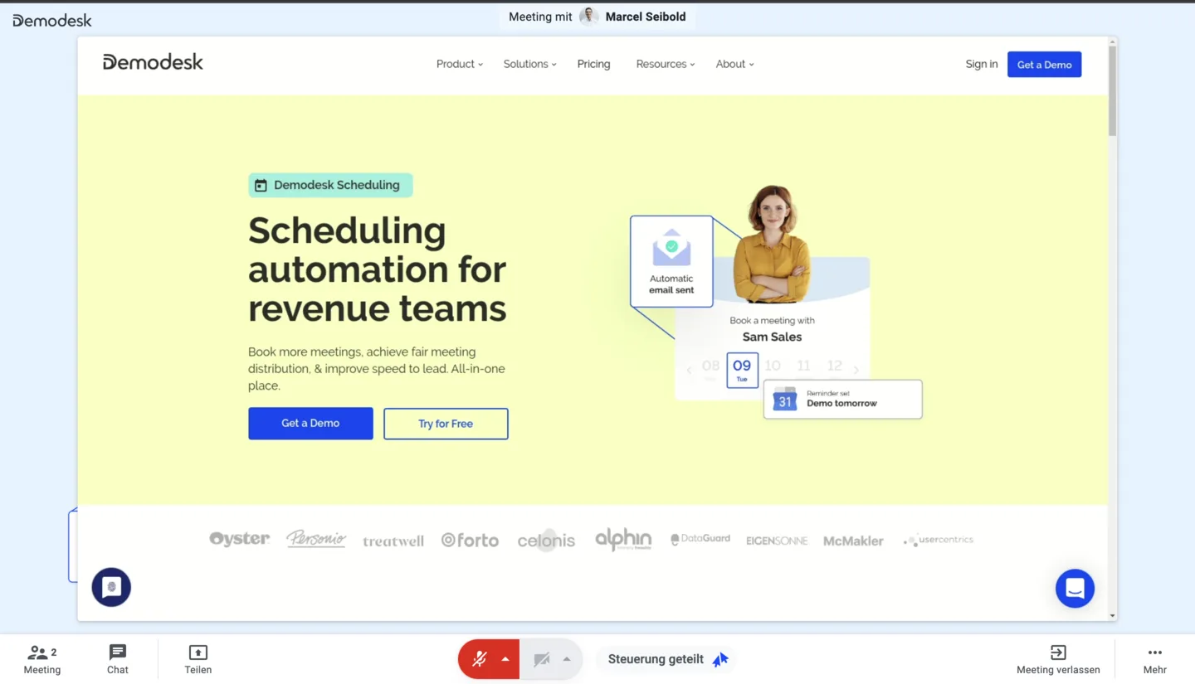Select date 11 in calendar widget

coord(803,366)
